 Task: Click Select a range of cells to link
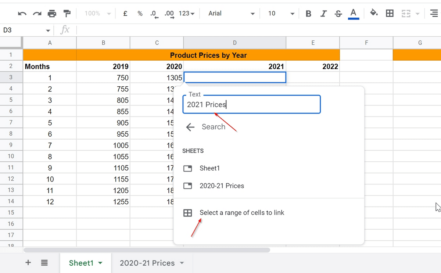tap(241, 213)
